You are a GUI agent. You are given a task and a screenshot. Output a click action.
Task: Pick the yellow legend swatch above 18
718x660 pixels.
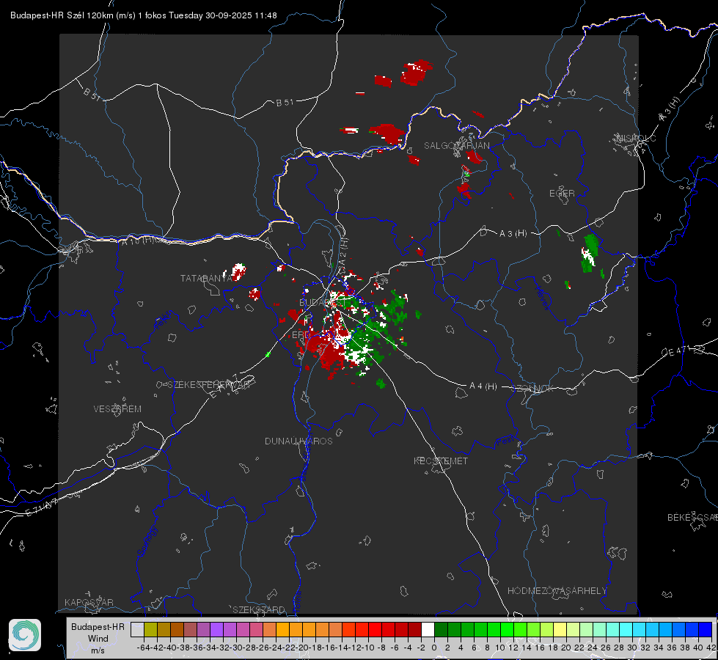tap(560, 629)
